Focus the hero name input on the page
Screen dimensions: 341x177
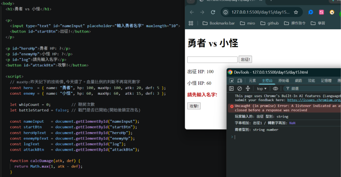point(212,60)
